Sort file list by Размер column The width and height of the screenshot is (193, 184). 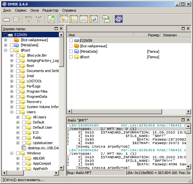click(153, 35)
